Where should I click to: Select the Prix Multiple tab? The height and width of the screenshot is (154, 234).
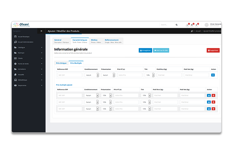tap(76, 63)
